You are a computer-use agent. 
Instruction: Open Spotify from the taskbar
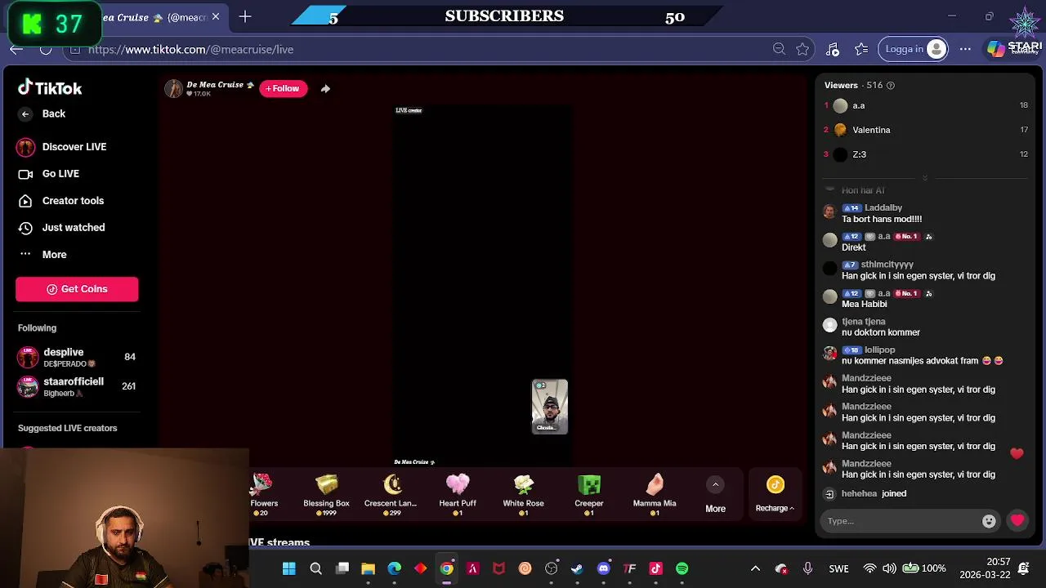click(x=682, y=568)
